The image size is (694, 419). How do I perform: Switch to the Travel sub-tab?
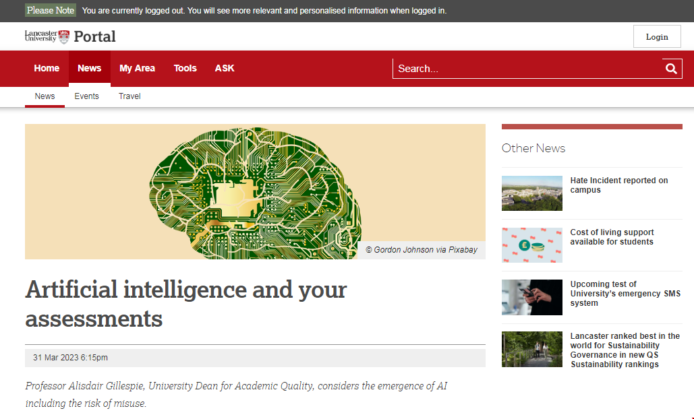[129, 96]
